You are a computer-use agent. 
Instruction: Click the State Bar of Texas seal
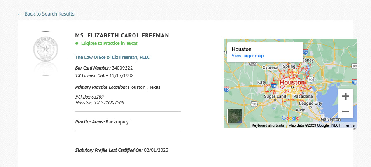(46, 49)
